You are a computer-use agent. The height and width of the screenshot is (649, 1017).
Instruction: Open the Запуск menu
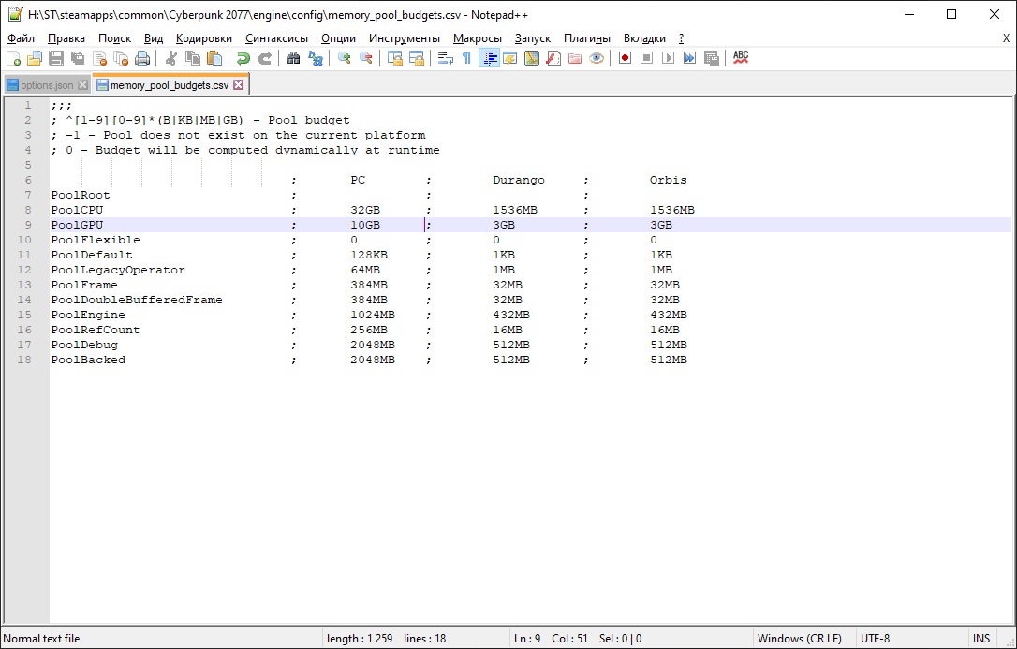[x=533, y=38]
